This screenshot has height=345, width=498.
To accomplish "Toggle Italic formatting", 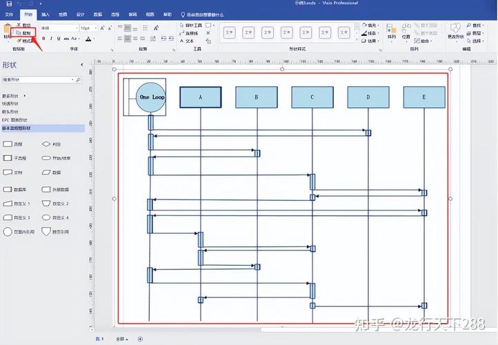I will 51,39.
